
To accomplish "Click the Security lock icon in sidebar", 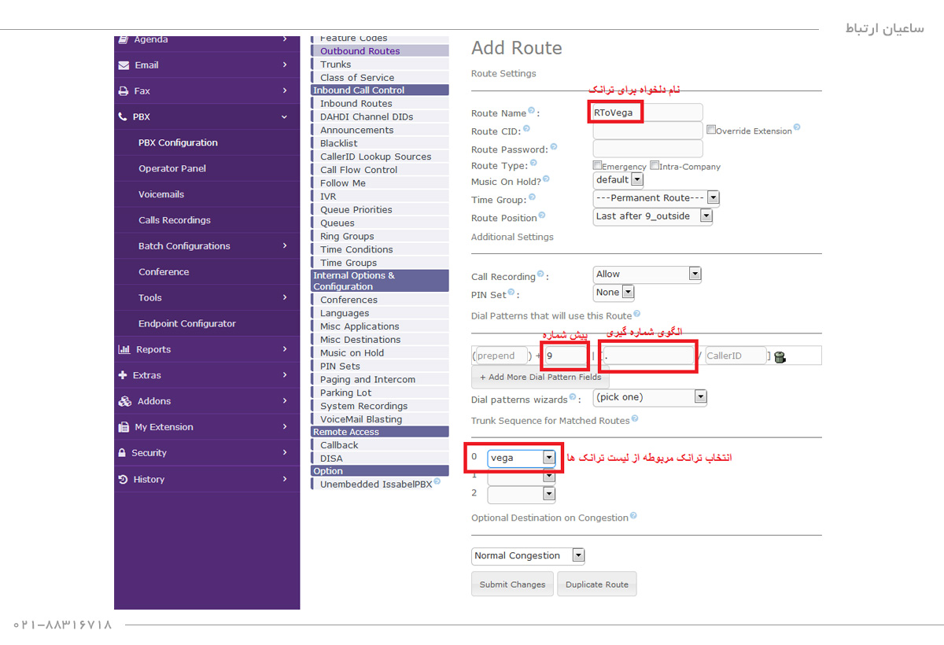I will pos(123,453).
